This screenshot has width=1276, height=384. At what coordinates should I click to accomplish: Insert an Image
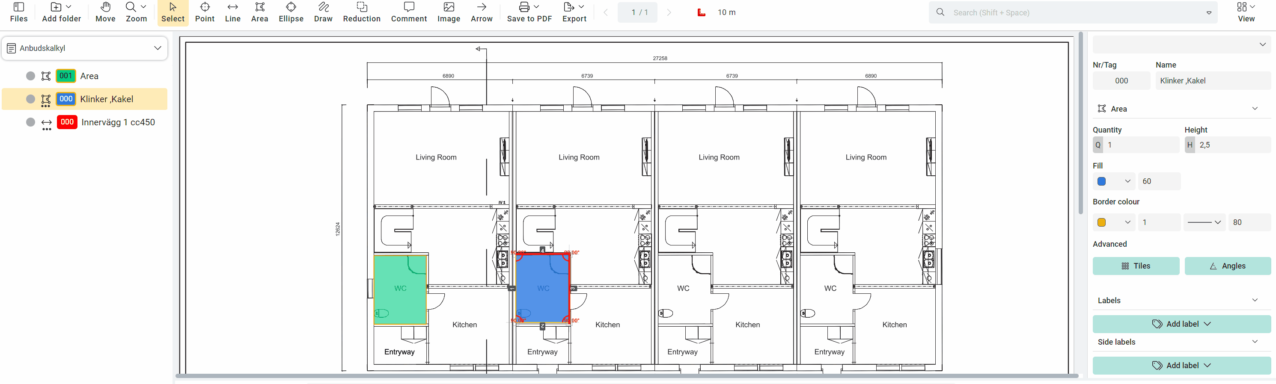point(449,12)
